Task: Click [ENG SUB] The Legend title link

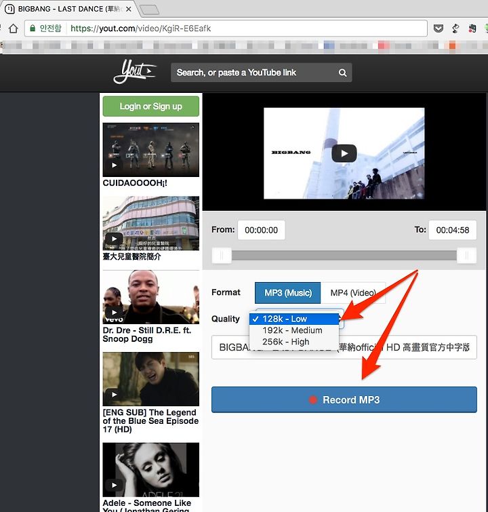Action: [x=150, y=421]
